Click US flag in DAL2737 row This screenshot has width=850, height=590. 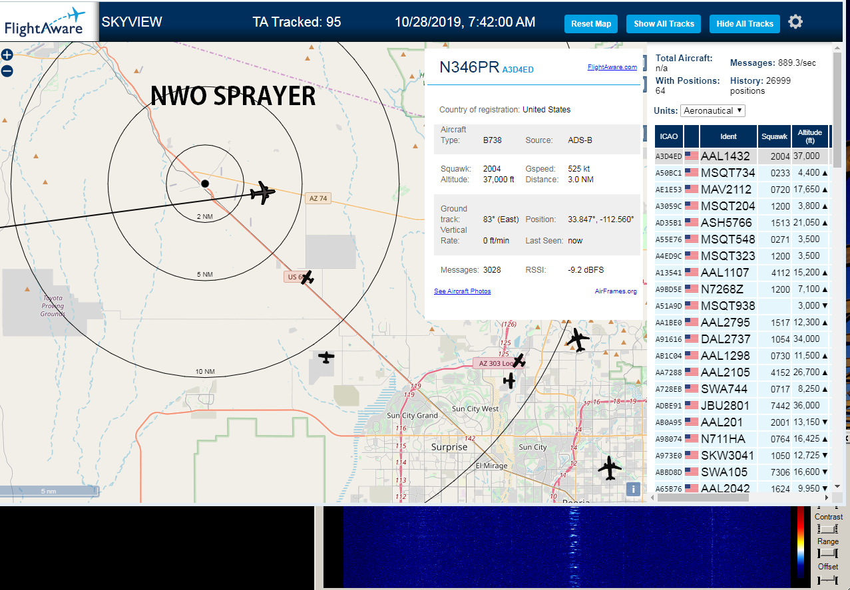[691, 339]
